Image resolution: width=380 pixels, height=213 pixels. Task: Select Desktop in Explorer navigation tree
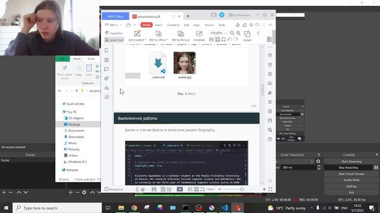point(74,124)
